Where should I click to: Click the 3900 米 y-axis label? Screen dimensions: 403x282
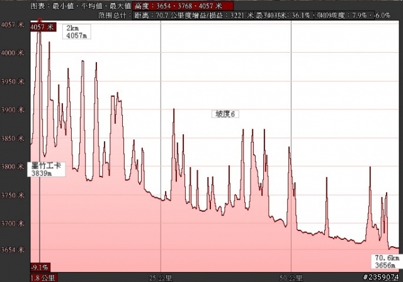pos(13,110)
